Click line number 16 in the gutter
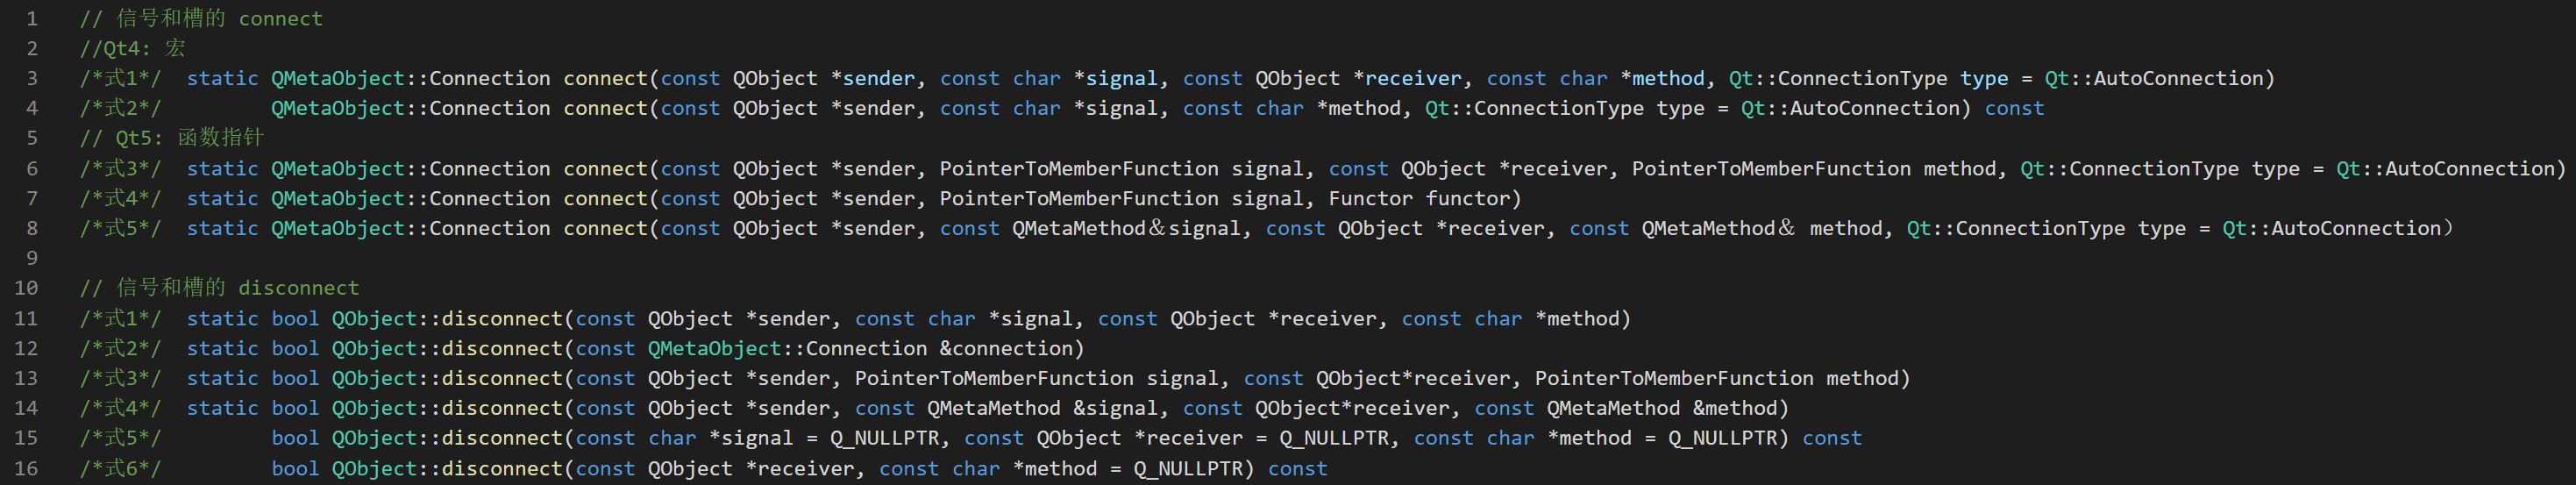The image size is (2576, 485). pos(26,468)
